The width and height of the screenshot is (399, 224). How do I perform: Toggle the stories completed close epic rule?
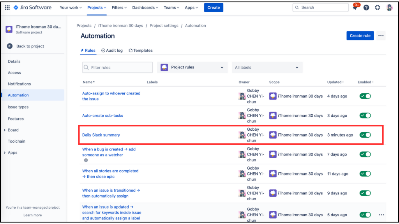point(365,174)
